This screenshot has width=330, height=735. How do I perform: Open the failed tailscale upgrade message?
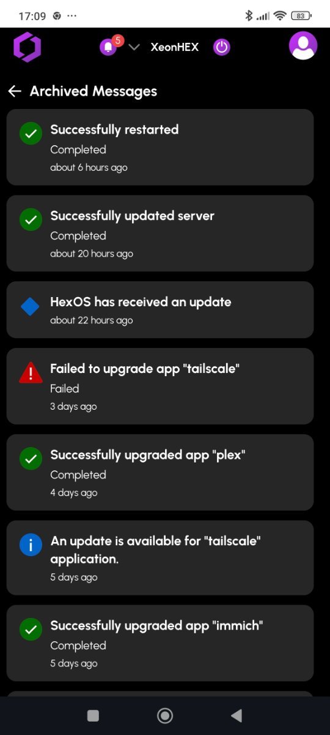(160, 386)
